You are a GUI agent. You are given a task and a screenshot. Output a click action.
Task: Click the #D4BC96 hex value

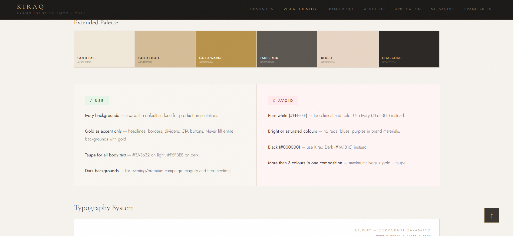coord(145,62)
